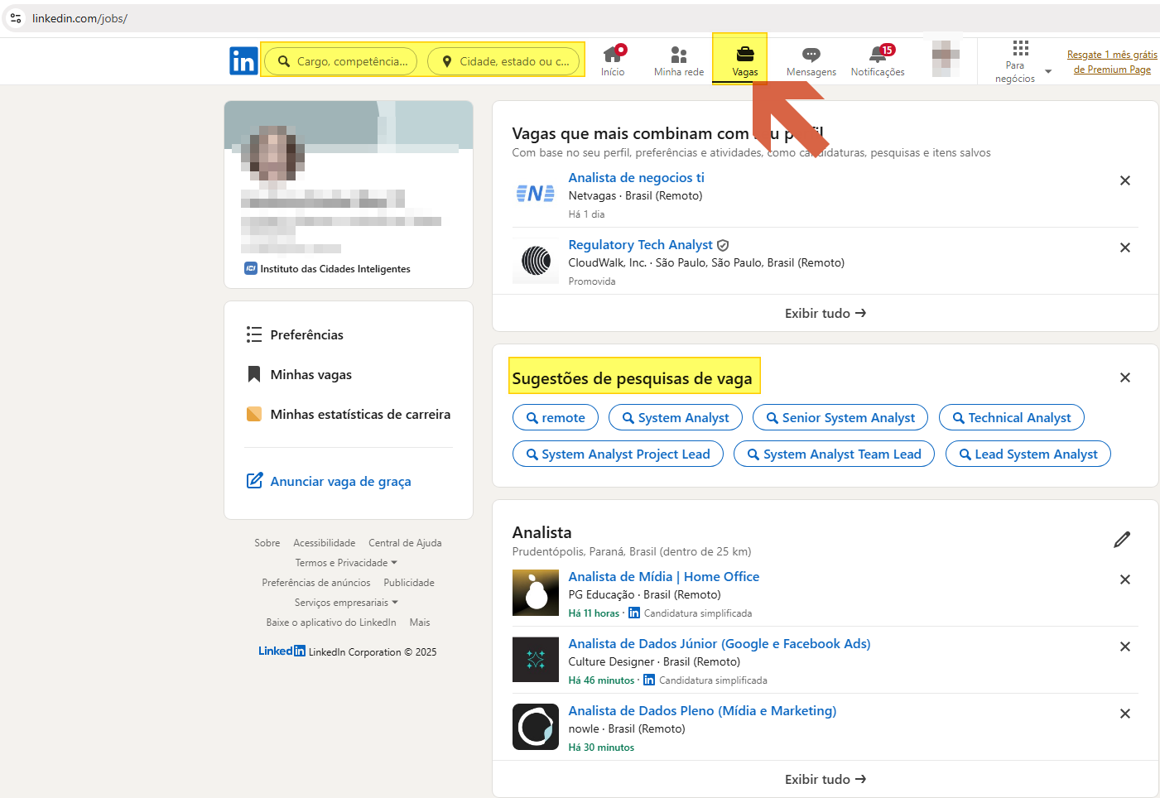Image resolution: width=1160 pixels, height=798 pixels.
Task: Click Instituto das Cidades Inteligentes link
Action: point(328,269)
